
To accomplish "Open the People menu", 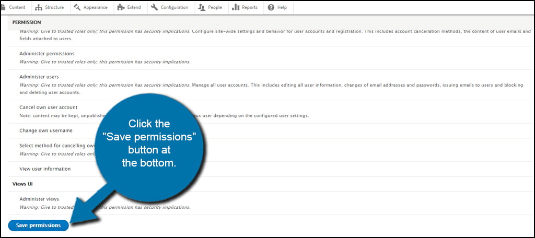I will click(x=215, y=7).
